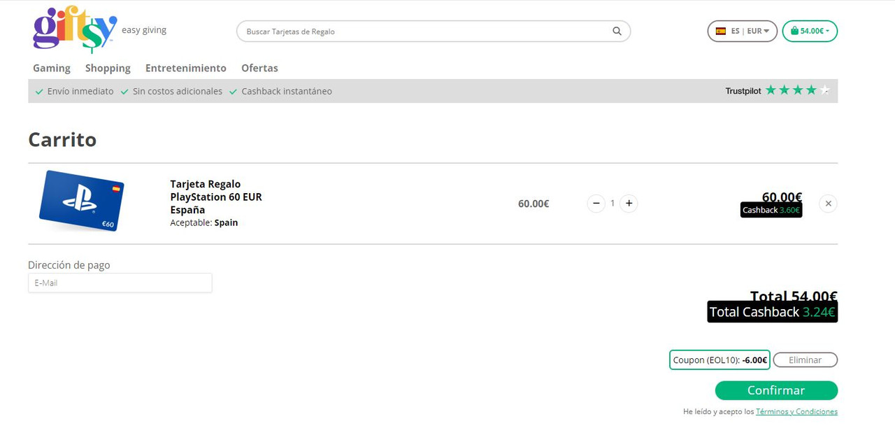
Task: Click the Cashback instantáneo text
Action: [x=287, y=91]
